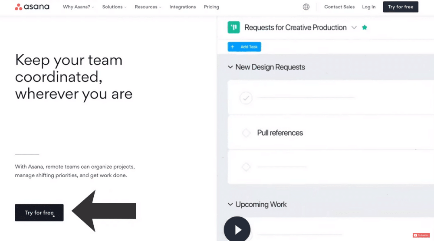Open the project title dropdown chevron
The width and height of the screenshot is (434, 241).
[x=354, y=28]
